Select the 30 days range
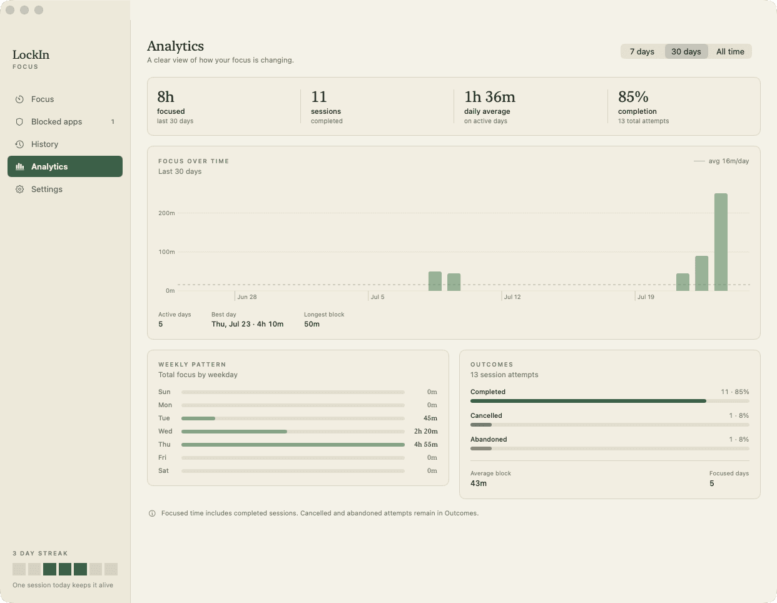Image resolution: width=777 pixels, height=603 pixels. (686, 51)
